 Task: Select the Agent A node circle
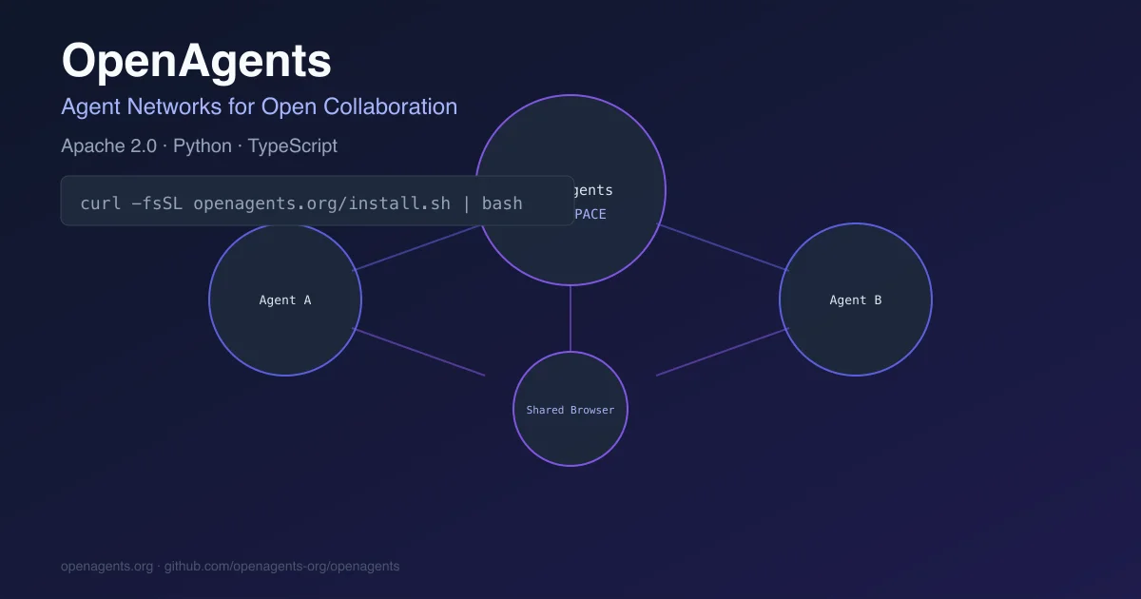[285, 299]
